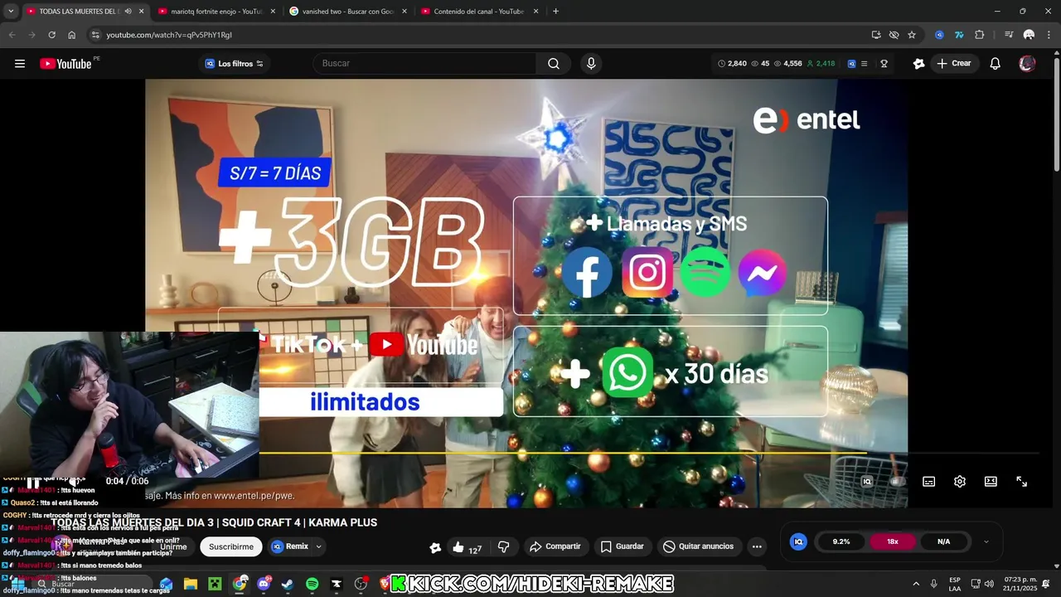Click the vidIQ icon in player controls
The width and height of the screenshot is (1061, 597).
pyautogui.click(x=867, y=482)
